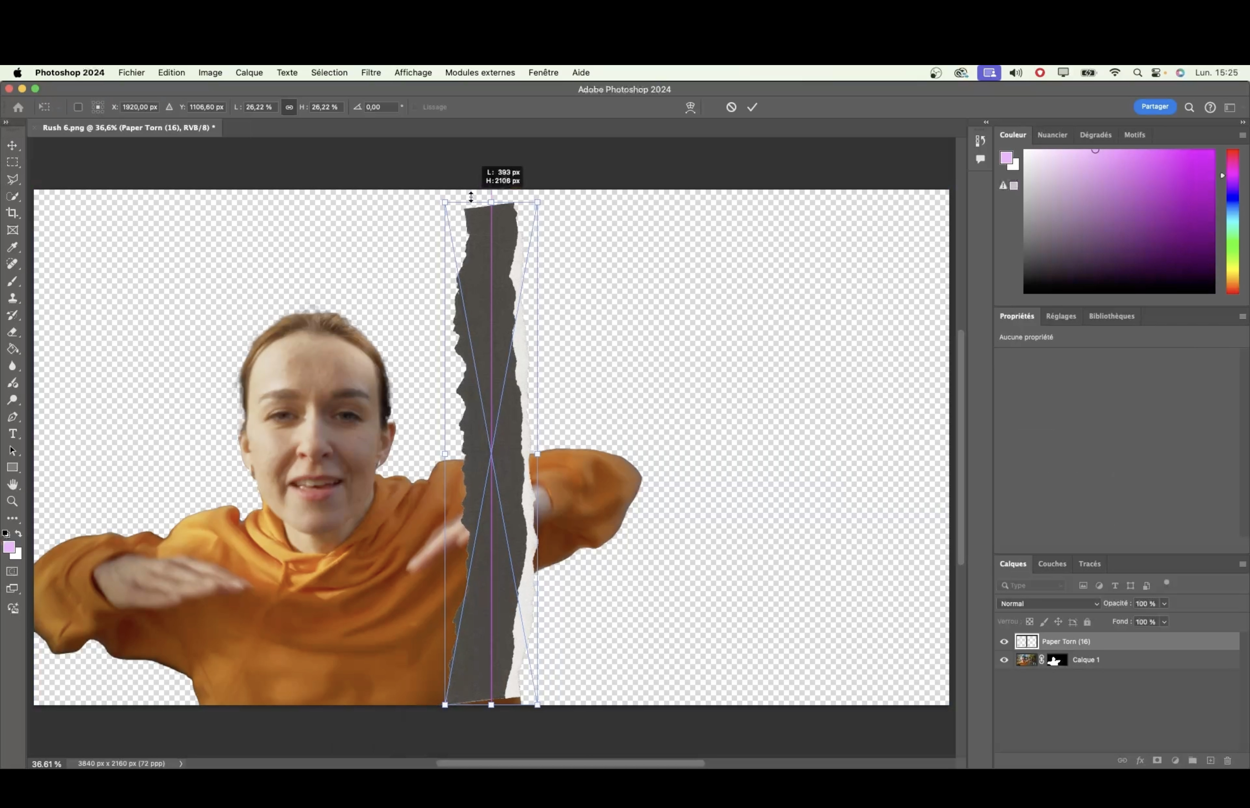Select the Zoom tool in toolbar
1250x808 pixels.
click(12, 502)
